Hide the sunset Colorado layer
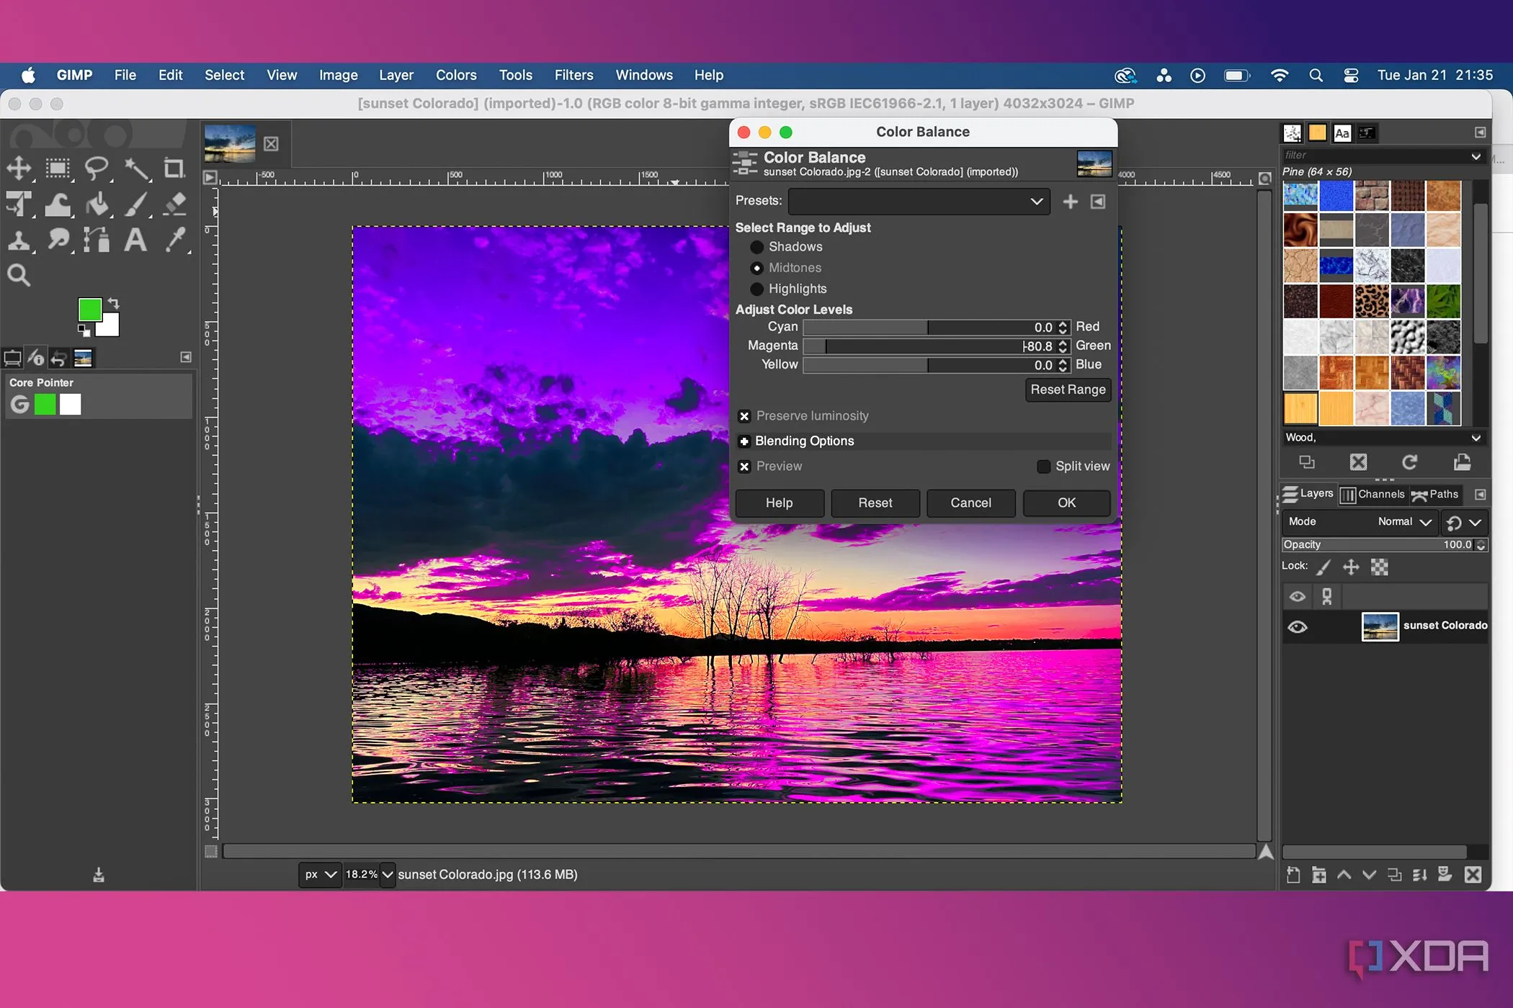Viewport: 1513px width, 1008px height. (1298, 627)
